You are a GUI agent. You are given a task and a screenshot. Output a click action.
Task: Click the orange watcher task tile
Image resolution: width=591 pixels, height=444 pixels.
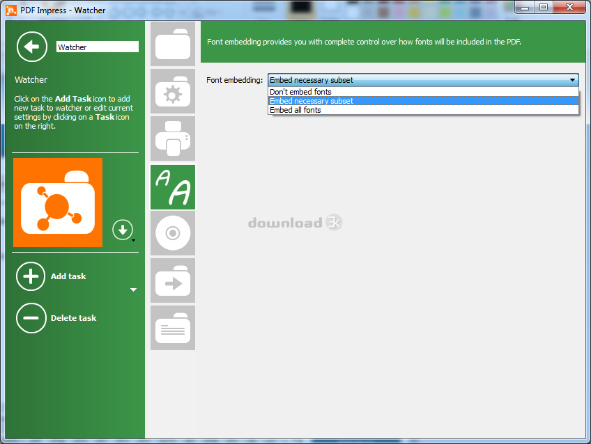58,203
